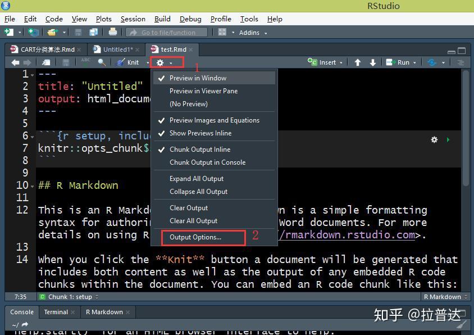474x335 pixels.
Task: Click the editor options gear icon
Action: point(160,63)
